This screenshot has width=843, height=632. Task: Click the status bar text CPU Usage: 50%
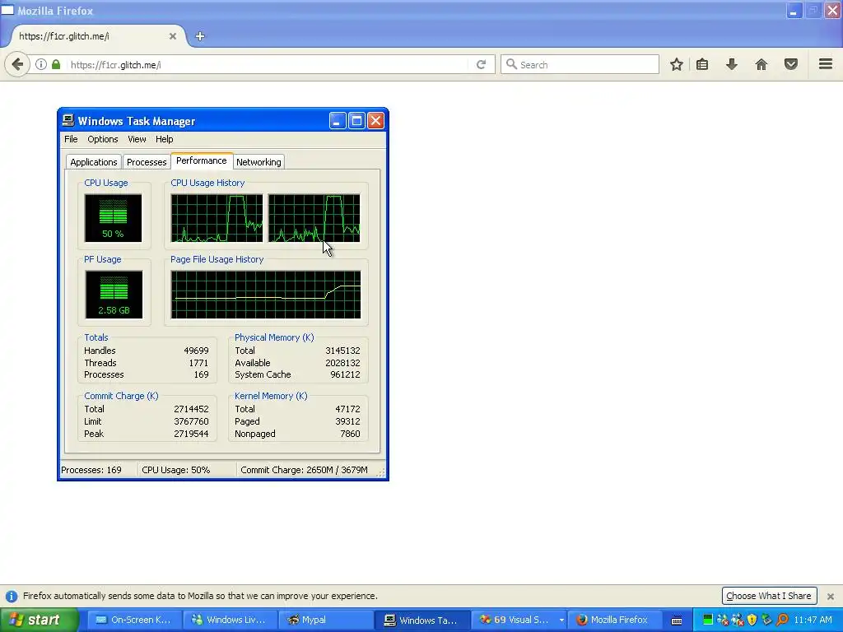[176, 470]
